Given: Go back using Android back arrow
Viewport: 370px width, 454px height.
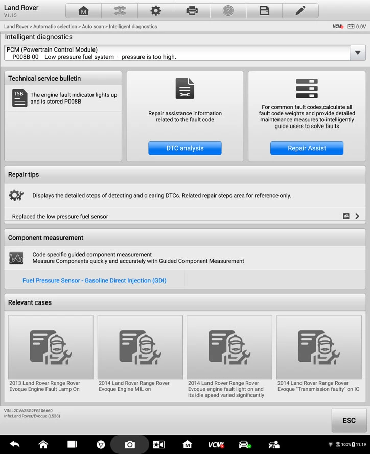Looking at the screenshot, I should click(14, 444).
